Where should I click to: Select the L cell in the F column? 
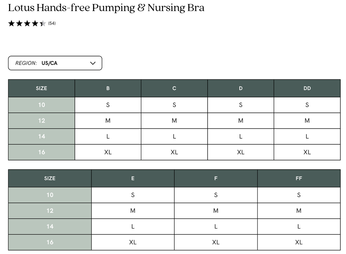[216, 226]
